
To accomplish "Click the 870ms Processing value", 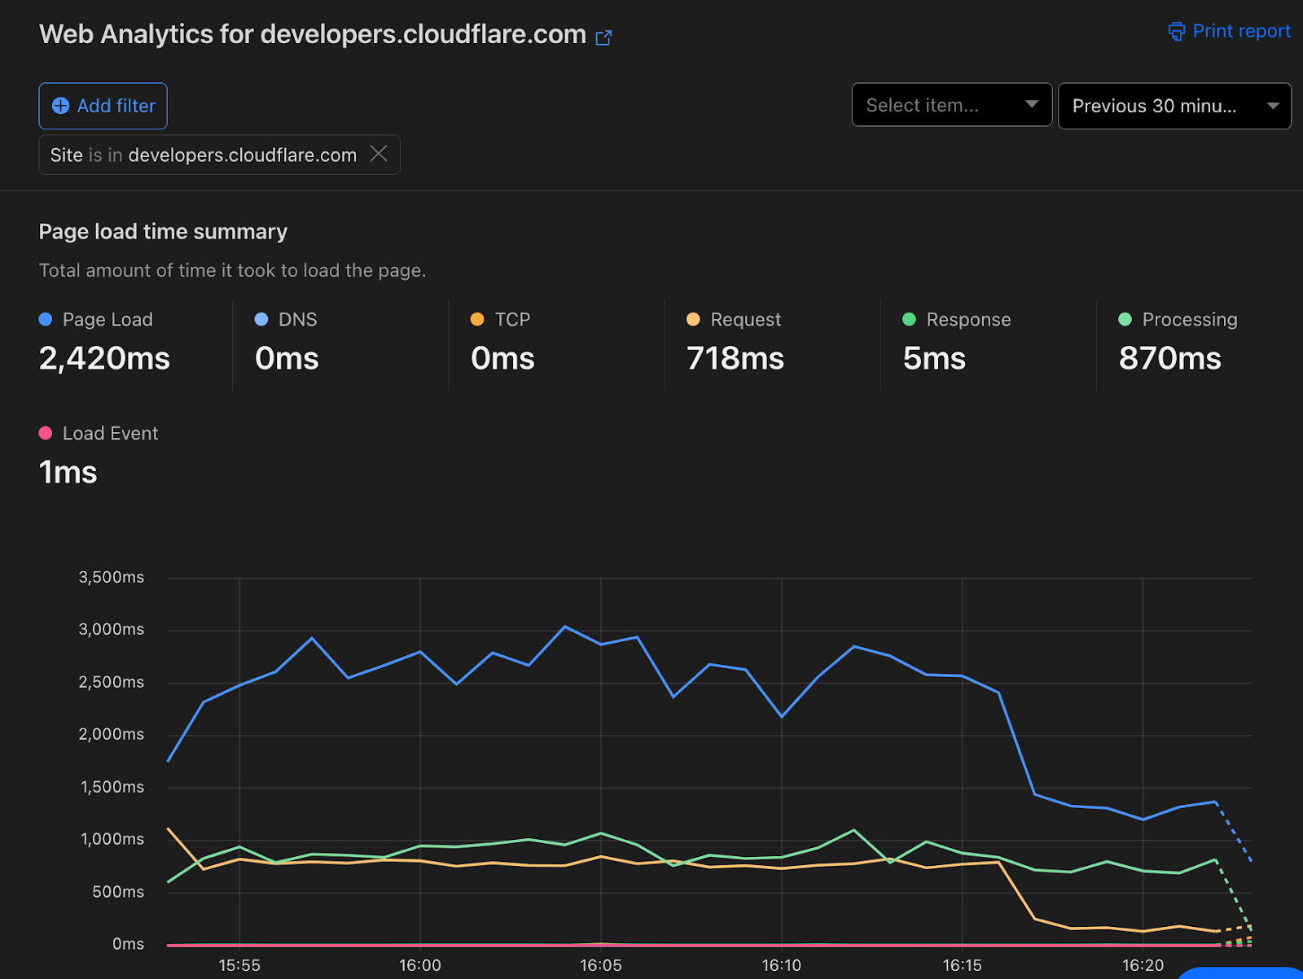I will point(1170,359).
